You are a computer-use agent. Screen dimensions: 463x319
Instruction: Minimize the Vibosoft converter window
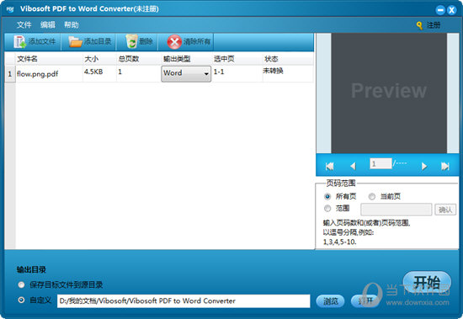click(x=440, y=10)
